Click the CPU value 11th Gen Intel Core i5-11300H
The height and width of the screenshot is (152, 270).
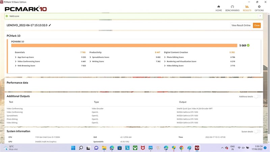(x=48, y=137)
